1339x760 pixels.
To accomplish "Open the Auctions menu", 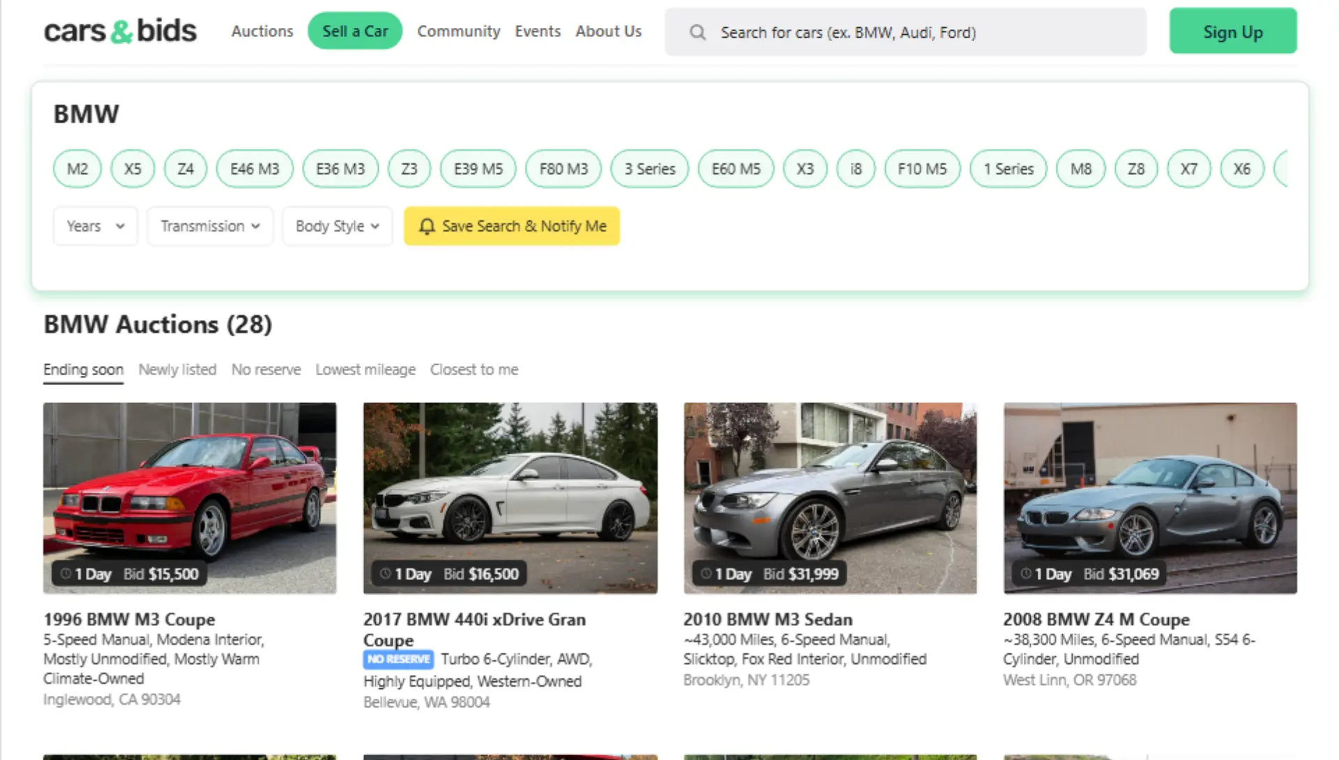I will click(262, 31).
